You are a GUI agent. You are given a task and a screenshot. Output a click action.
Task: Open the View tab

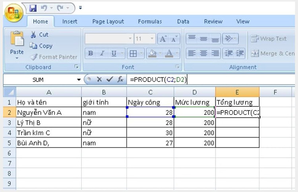[243, 21]
